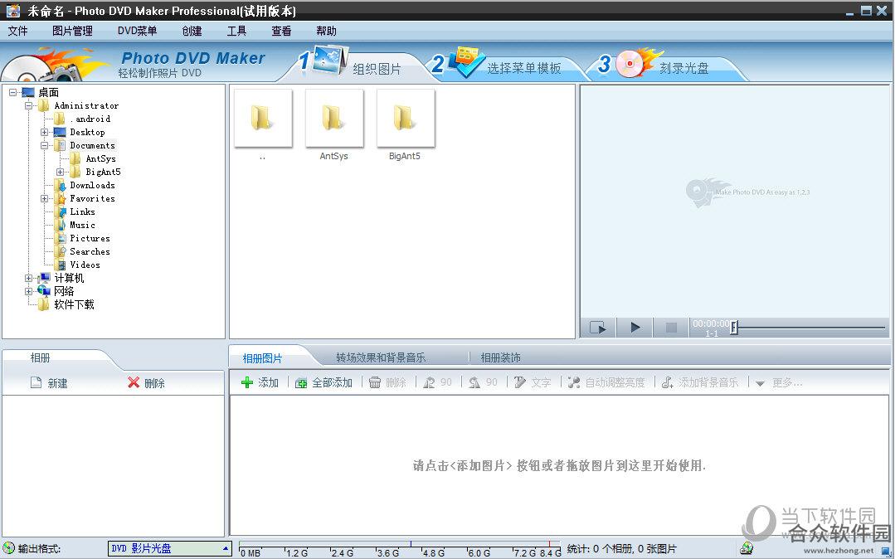Click the 全部添加 toolbar button
This screenshot has height=559, width=895.
click(323, 382)
